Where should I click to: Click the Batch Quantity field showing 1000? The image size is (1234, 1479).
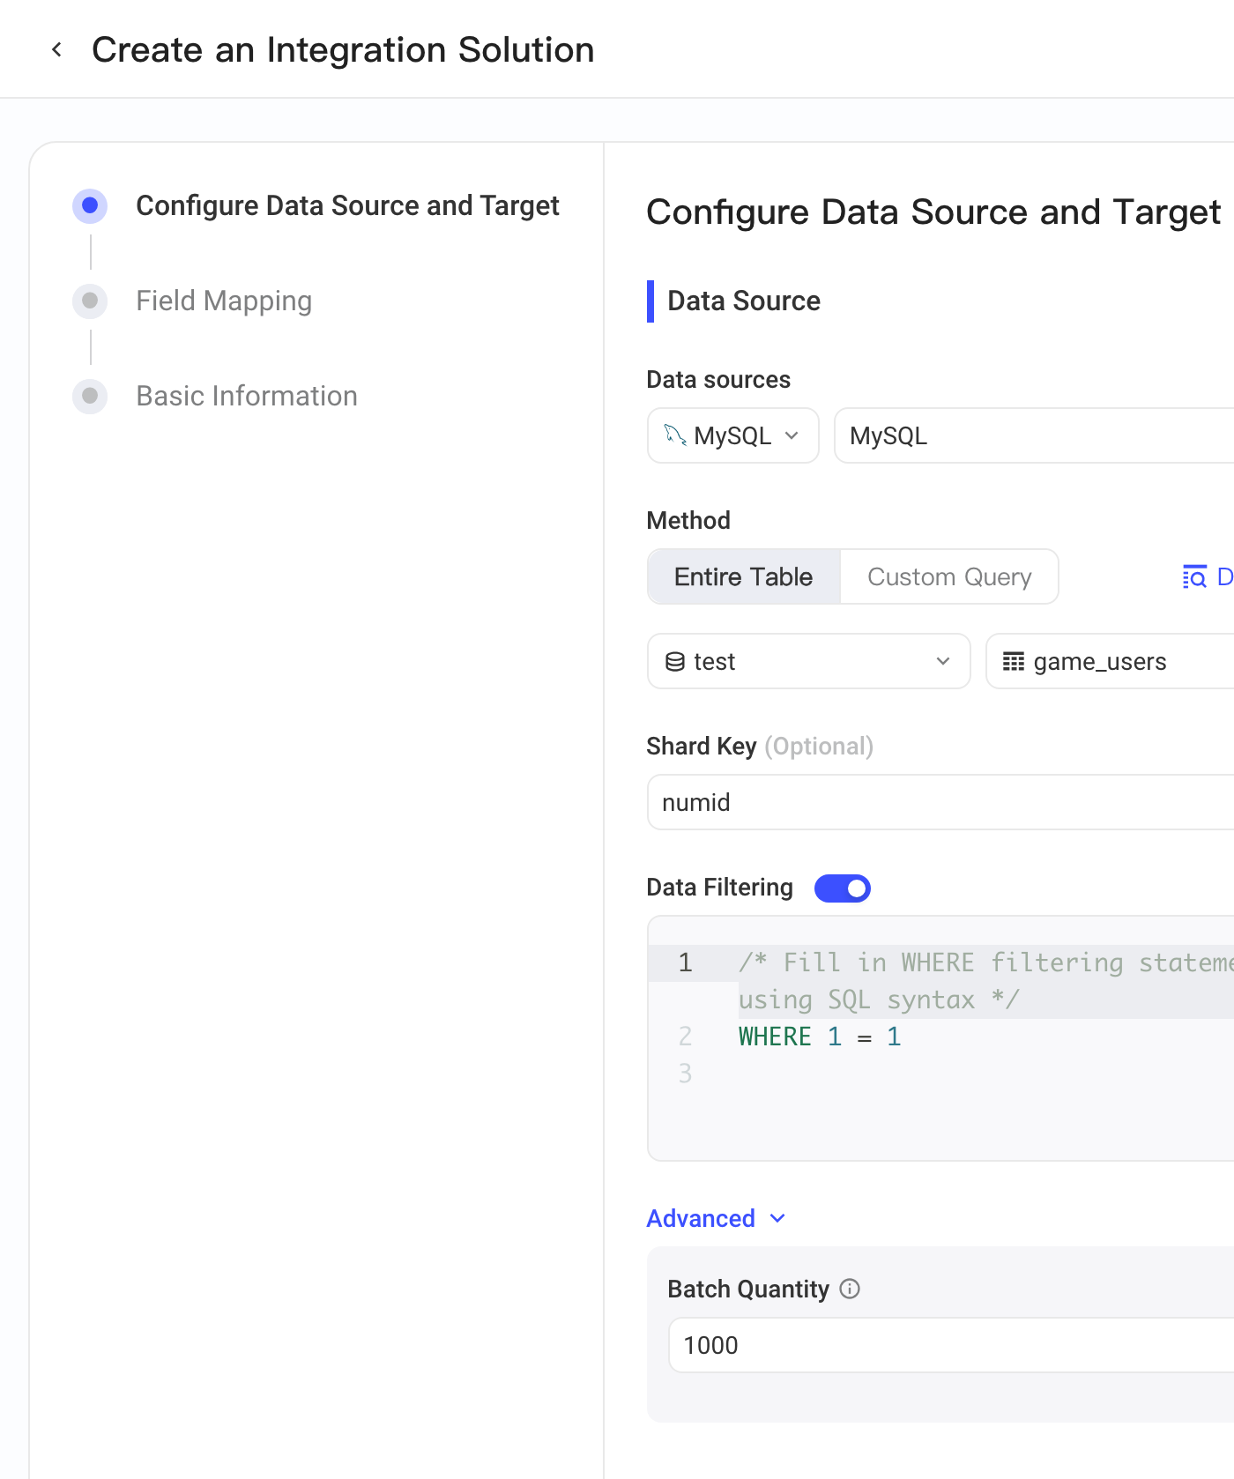tap(951, 1345)
